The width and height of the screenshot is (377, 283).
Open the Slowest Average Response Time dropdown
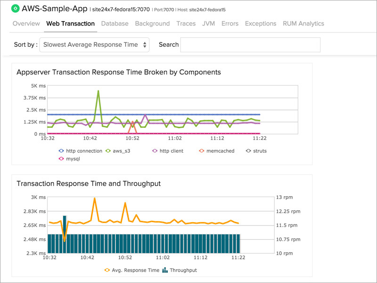93,44
